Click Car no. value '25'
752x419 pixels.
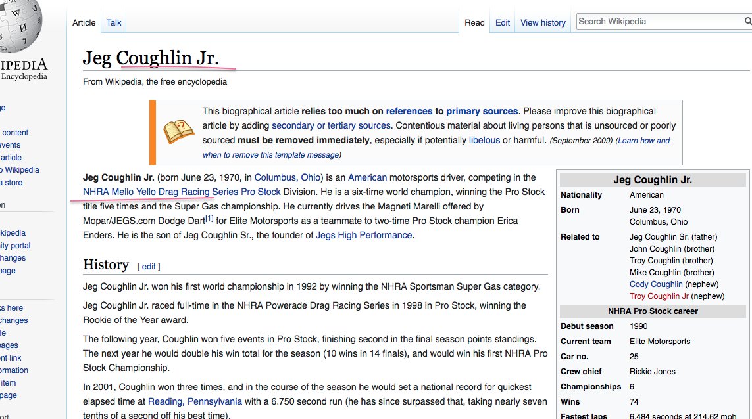click(634, 356)
